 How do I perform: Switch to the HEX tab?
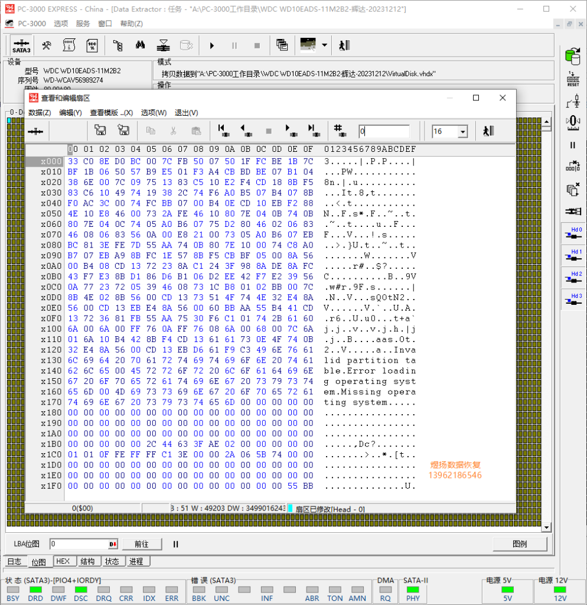tap(63, 561)
